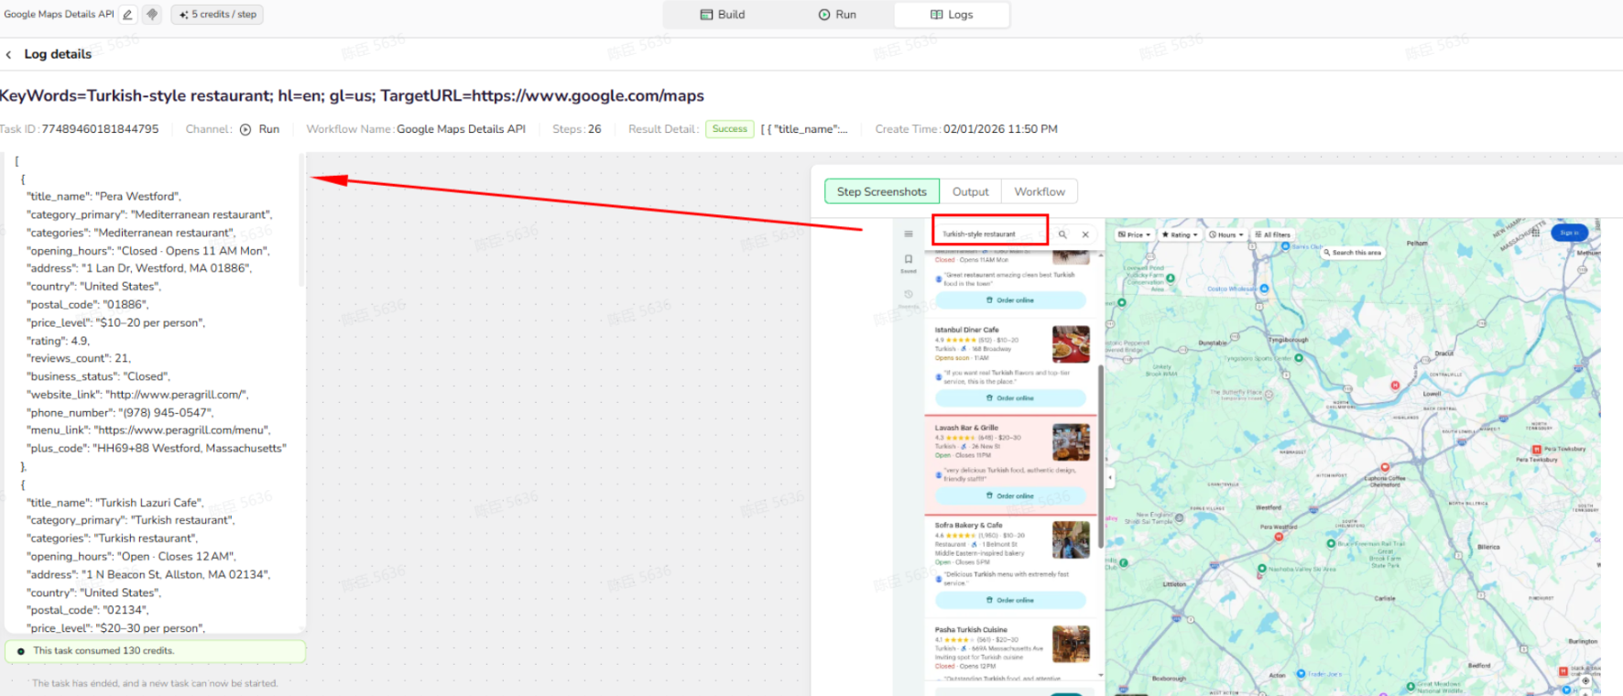Click the All filters button
Screen dimensions: 1623x696
click(x=1272, y=234)
